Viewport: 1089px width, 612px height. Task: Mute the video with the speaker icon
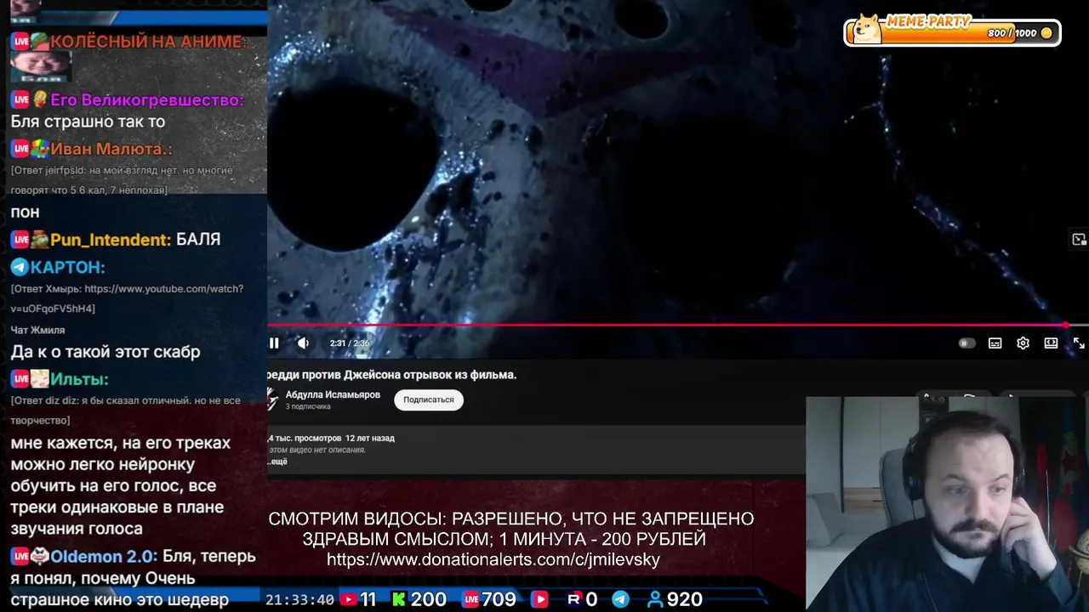[x=303, y=343]
